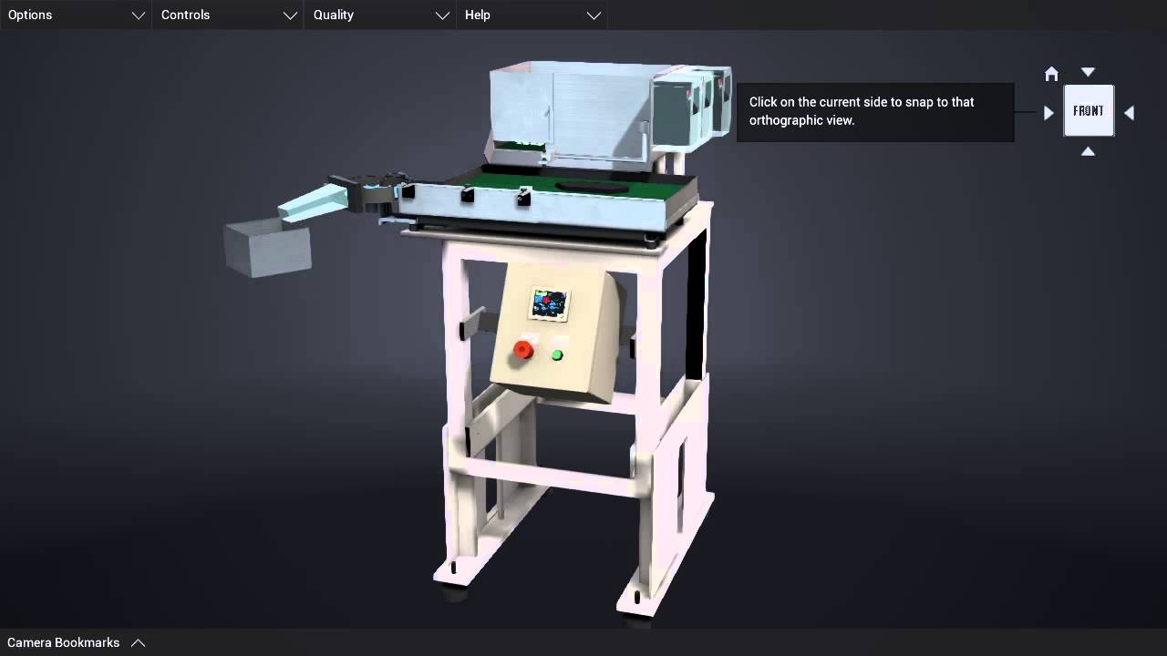Open the Options menu
The height and width of the screenshot is (656, 1167).
(x=76, y=15)
